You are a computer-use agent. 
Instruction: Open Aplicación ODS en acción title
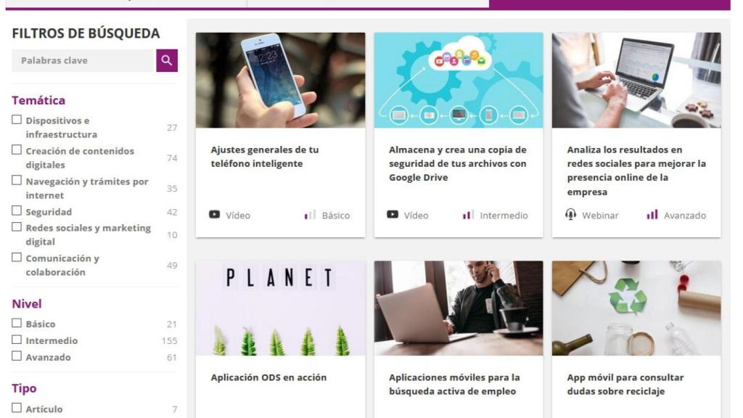click(x=268, y=377)
